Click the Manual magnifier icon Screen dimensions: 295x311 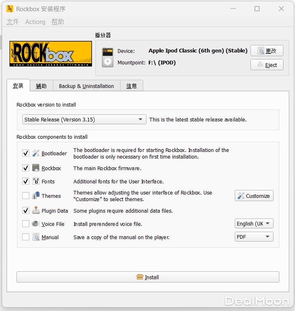pos(36,237)
